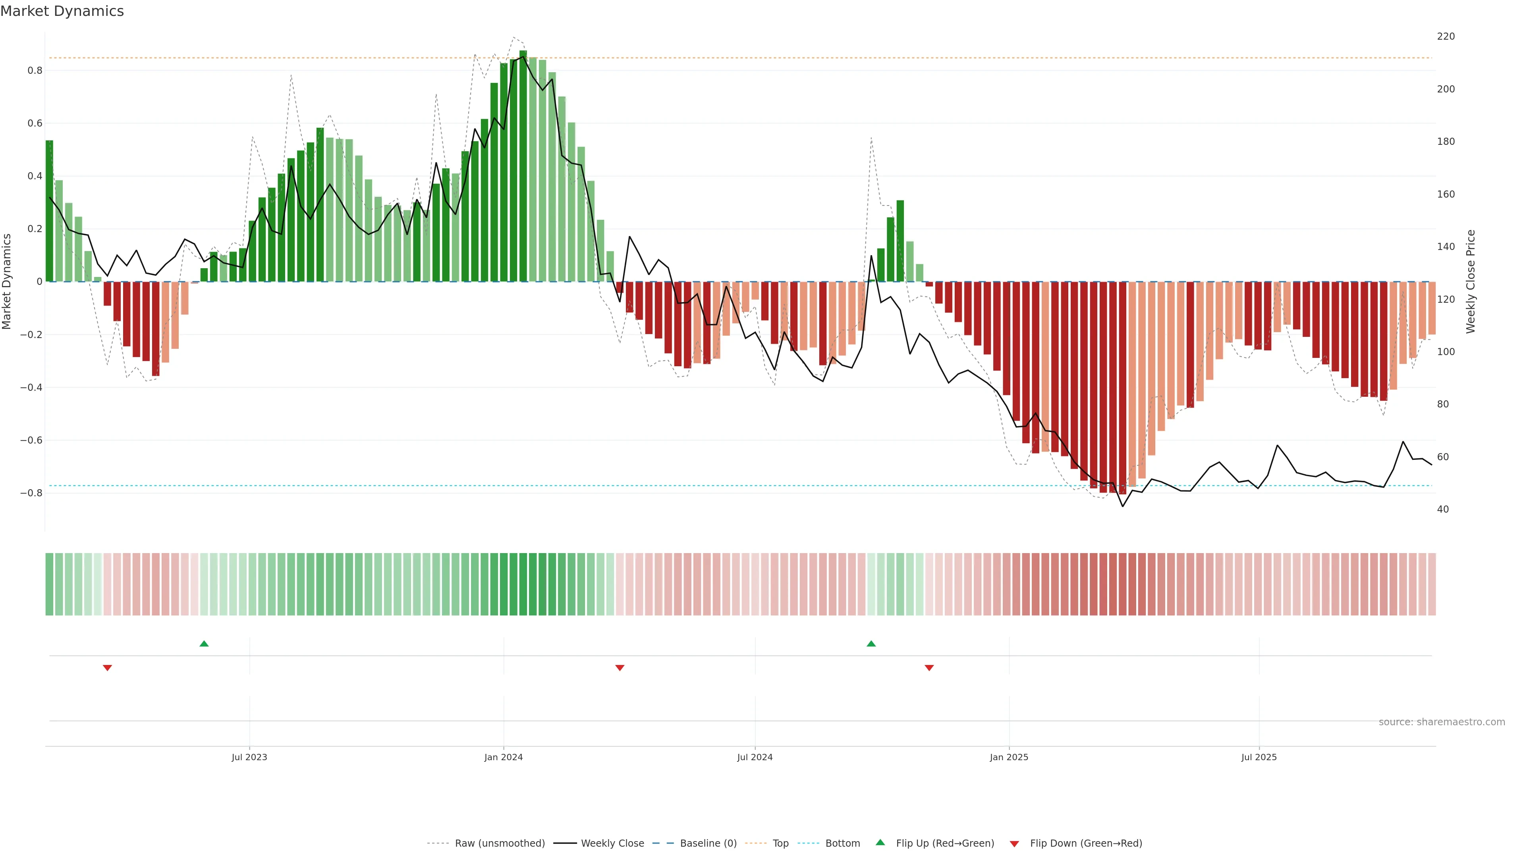
Task: Click the Jan 2024 x-axis label
Action: pos(503,757)
